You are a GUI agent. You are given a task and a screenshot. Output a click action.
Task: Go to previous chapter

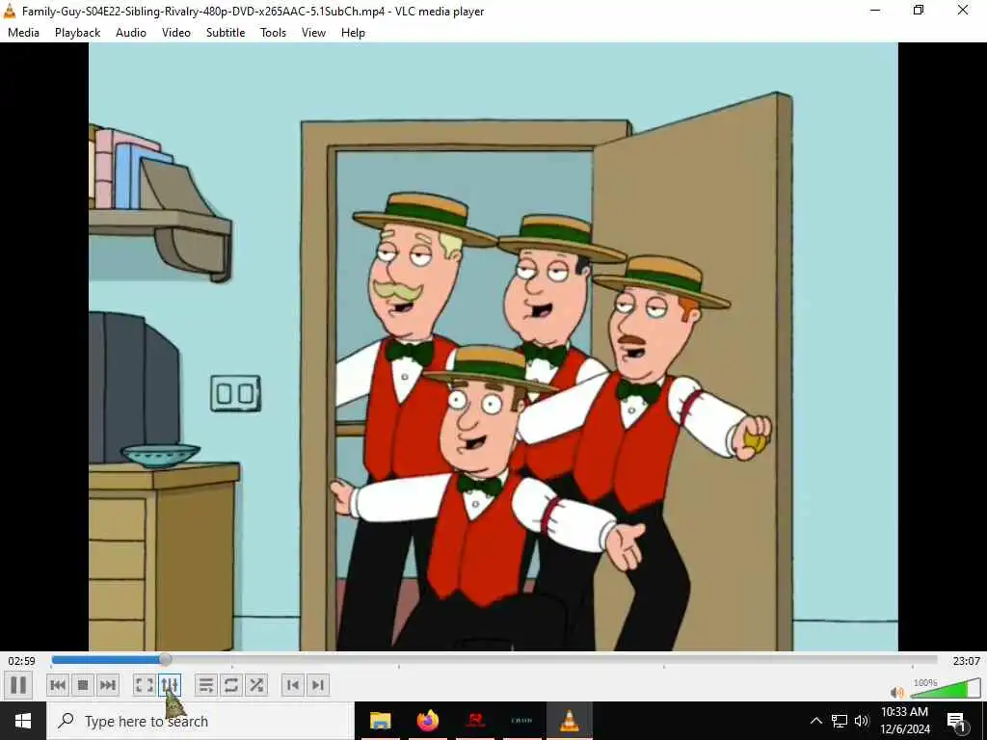pos(293,685)
